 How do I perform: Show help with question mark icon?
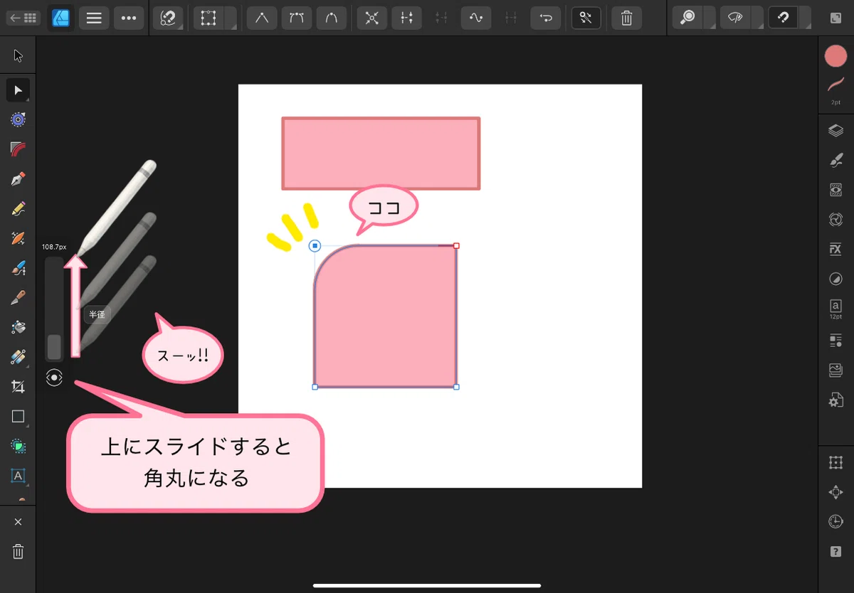click(x=835, y=552)
